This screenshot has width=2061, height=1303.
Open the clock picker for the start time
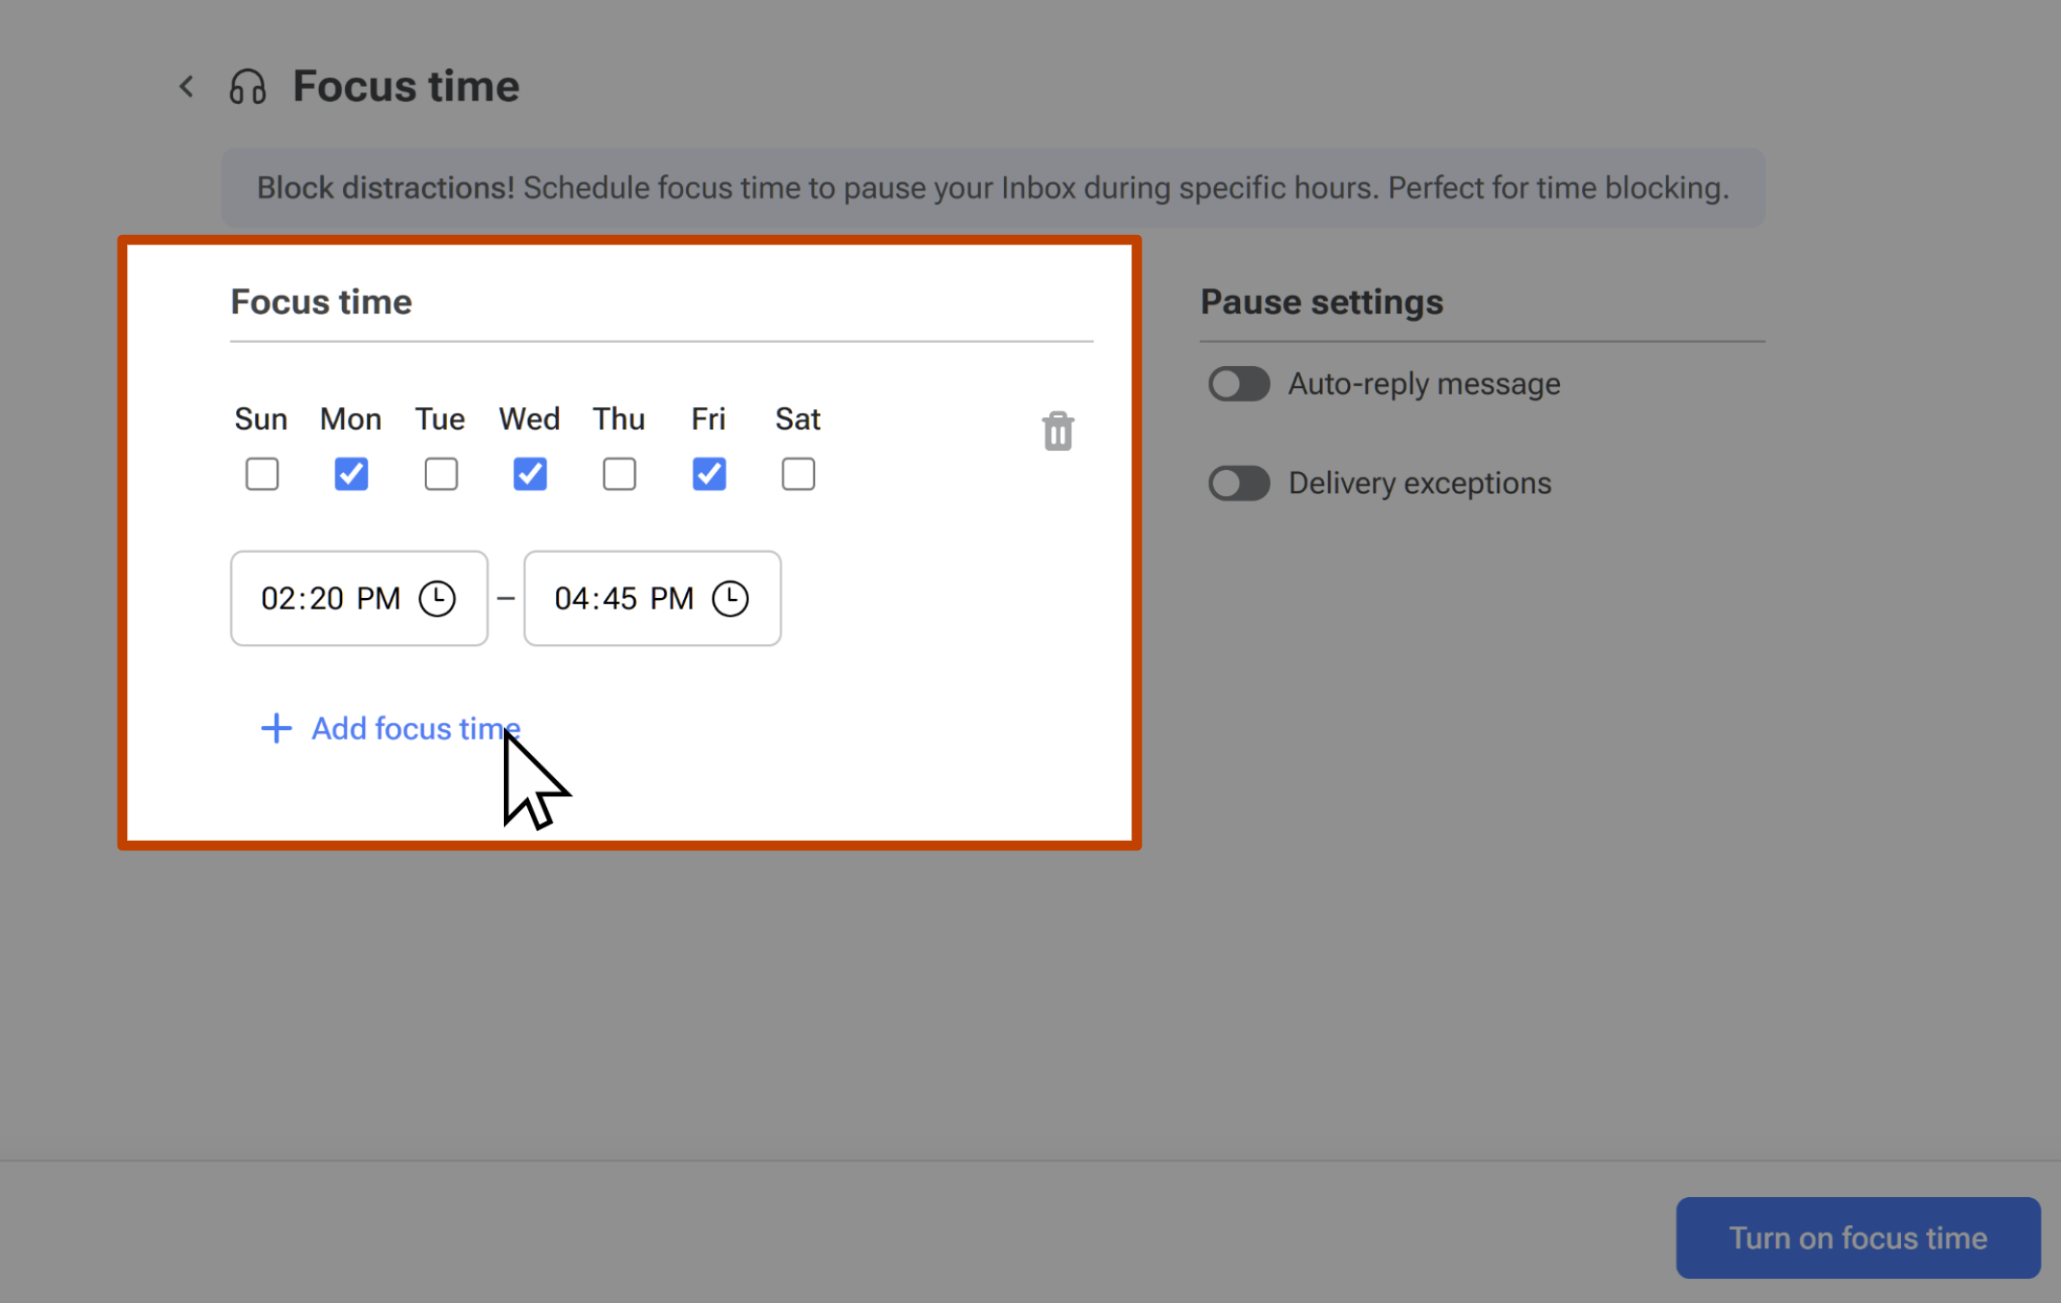(x=438, y=598)
